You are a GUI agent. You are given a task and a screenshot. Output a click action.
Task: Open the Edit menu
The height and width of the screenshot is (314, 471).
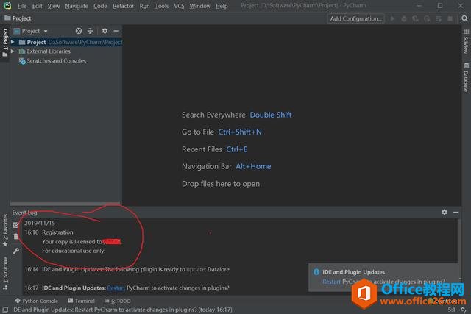(38, 6)
